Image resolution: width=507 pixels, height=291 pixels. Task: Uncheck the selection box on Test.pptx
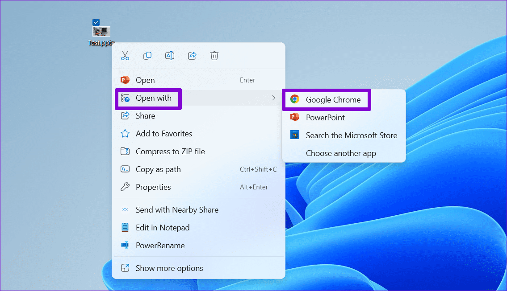point(96,22)
